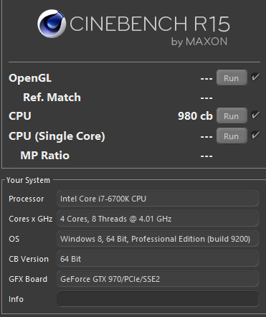The width and height of the screenshot is (266, 317).
Task: Click the OS field showing Windows 8
Action: [158, 239]
